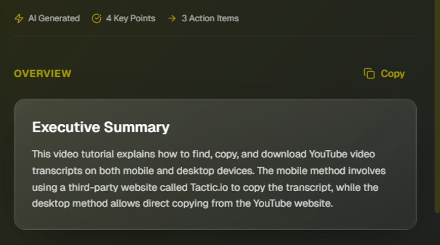Click the arrow icon beside Action Items
This screenshot has width=440, height=245.
(x=172, y=18)
